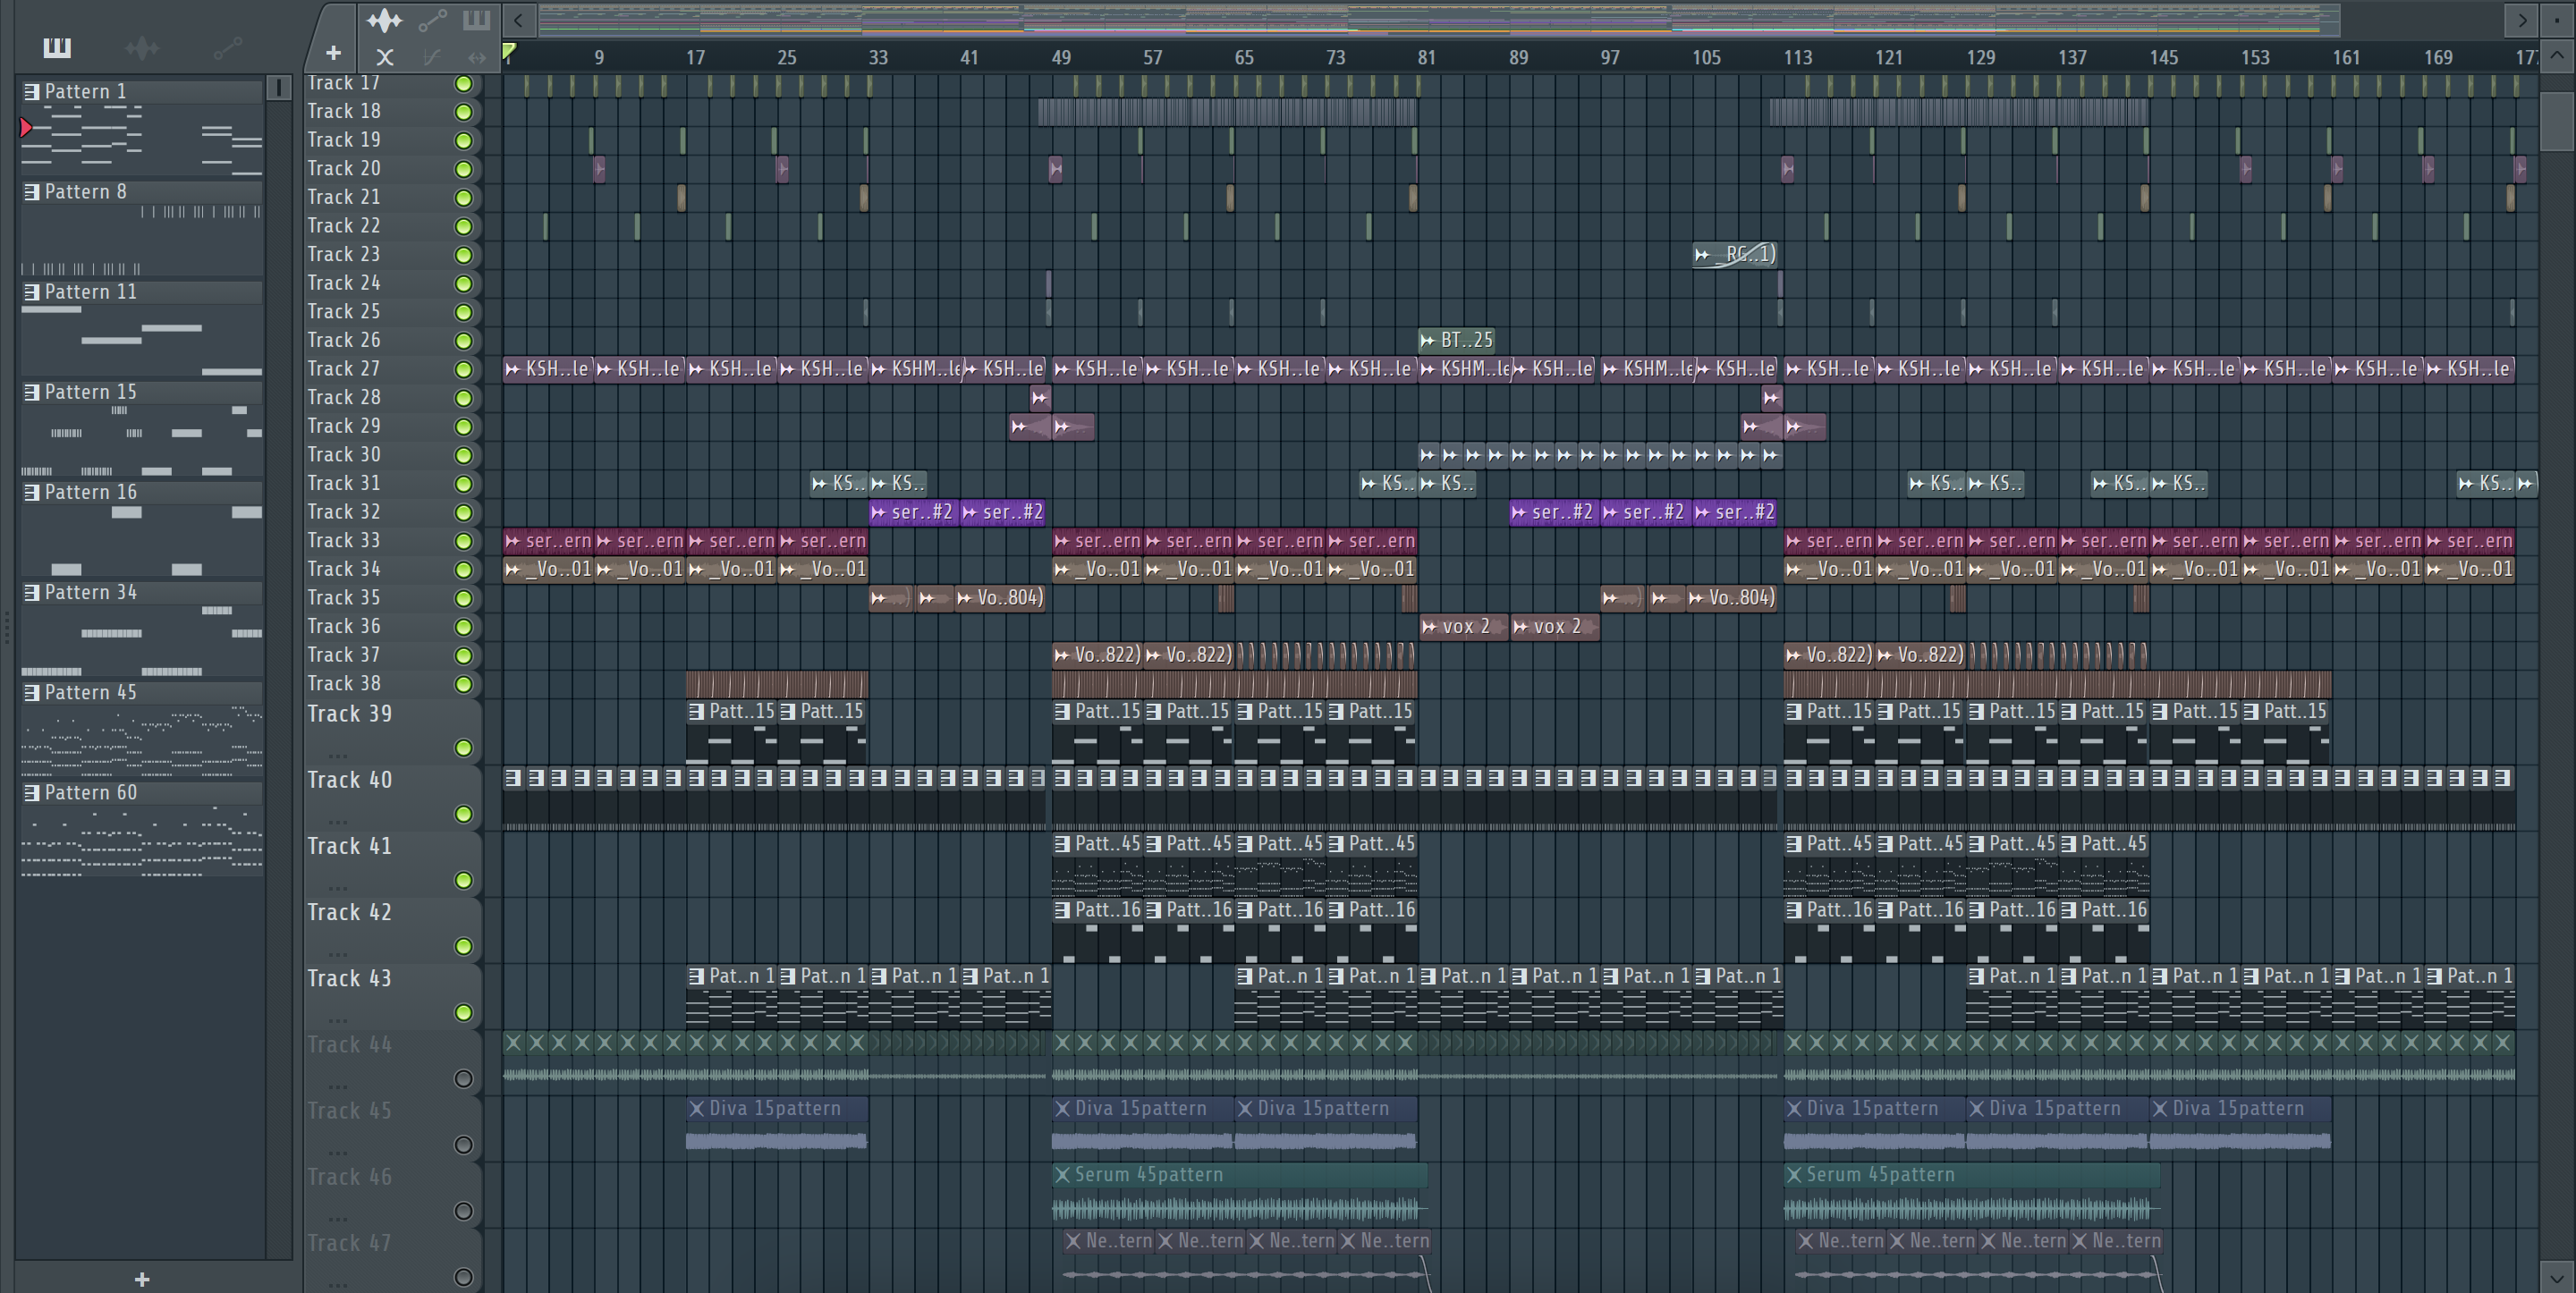This screenshot has height=1293, width=2576.
Task: Click the Pattern 16 preview thumbnail
Action: (x=142, y=541)
